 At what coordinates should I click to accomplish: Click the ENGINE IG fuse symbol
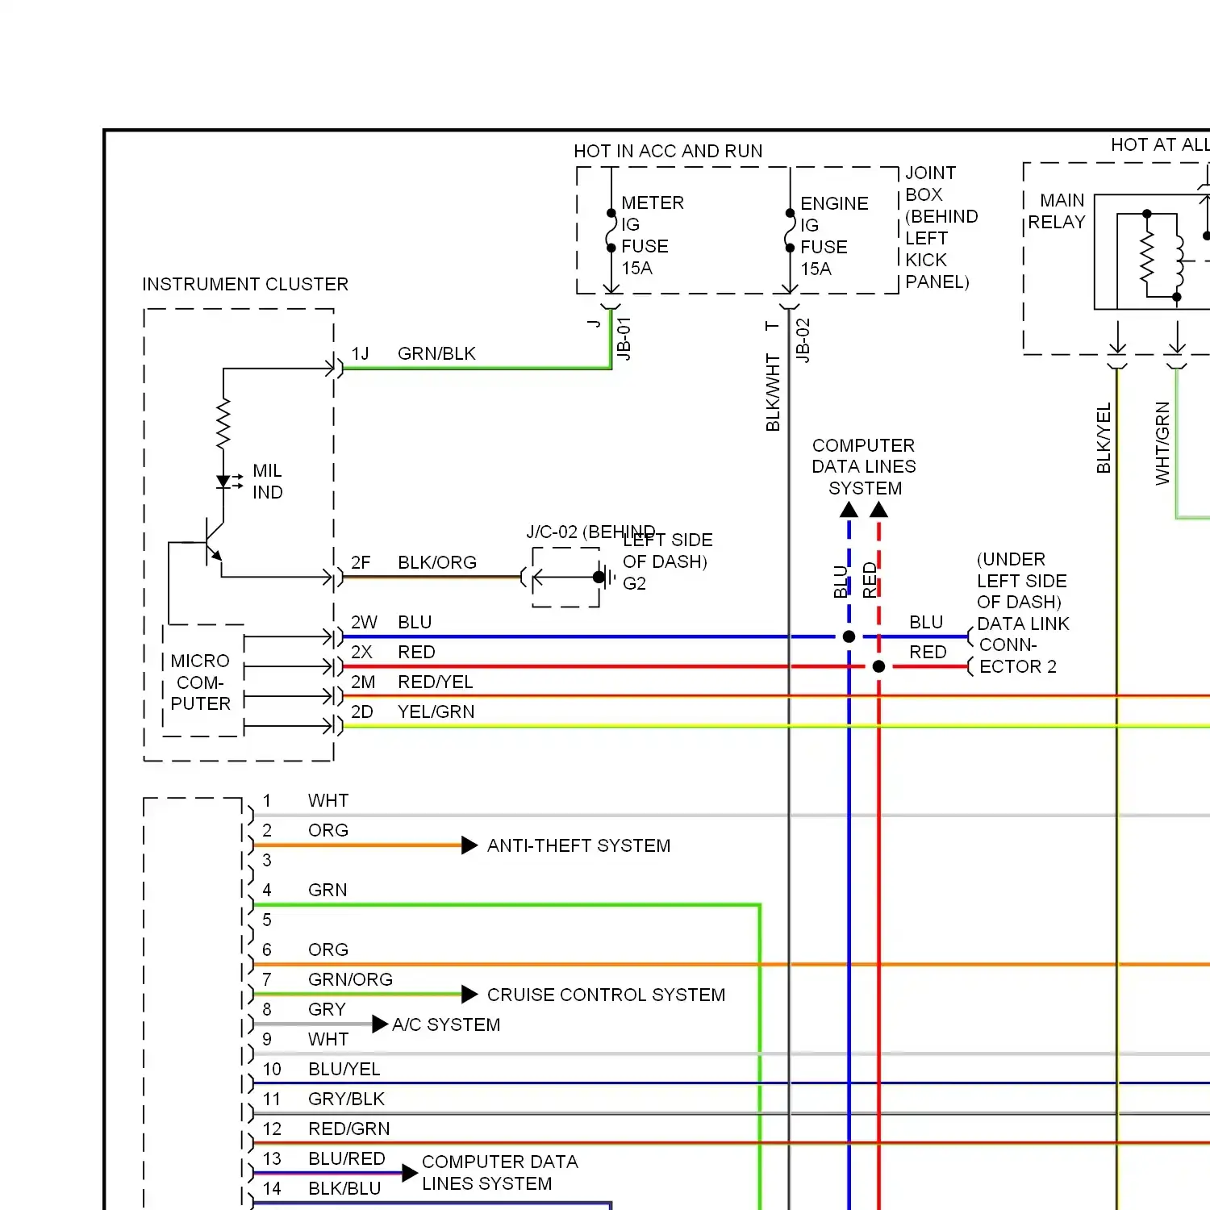pyautogui.click(x=790, y=231)
